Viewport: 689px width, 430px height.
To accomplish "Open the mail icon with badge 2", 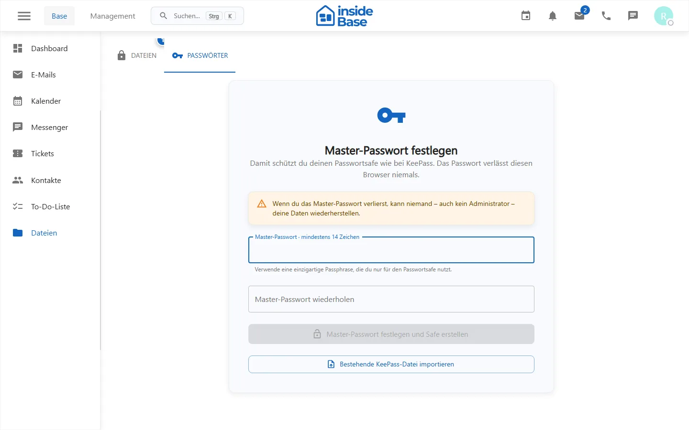I will click(579, 16).
